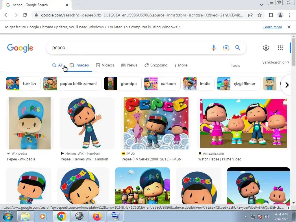Open the SafeSearch on dropdown
This screenshot has height=222, width=296.
click(x=275, y=62)
